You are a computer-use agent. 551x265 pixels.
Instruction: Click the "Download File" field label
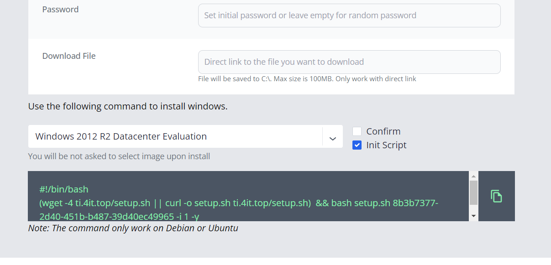click(69, 56)
